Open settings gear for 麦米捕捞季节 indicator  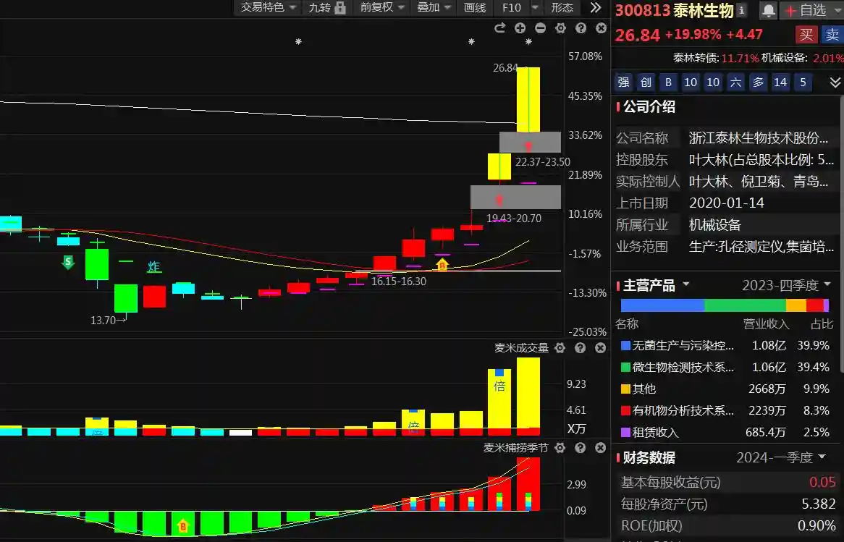(560, 448)
